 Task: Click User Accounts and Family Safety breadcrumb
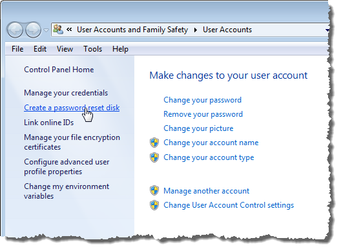click(x=132, y=30)
